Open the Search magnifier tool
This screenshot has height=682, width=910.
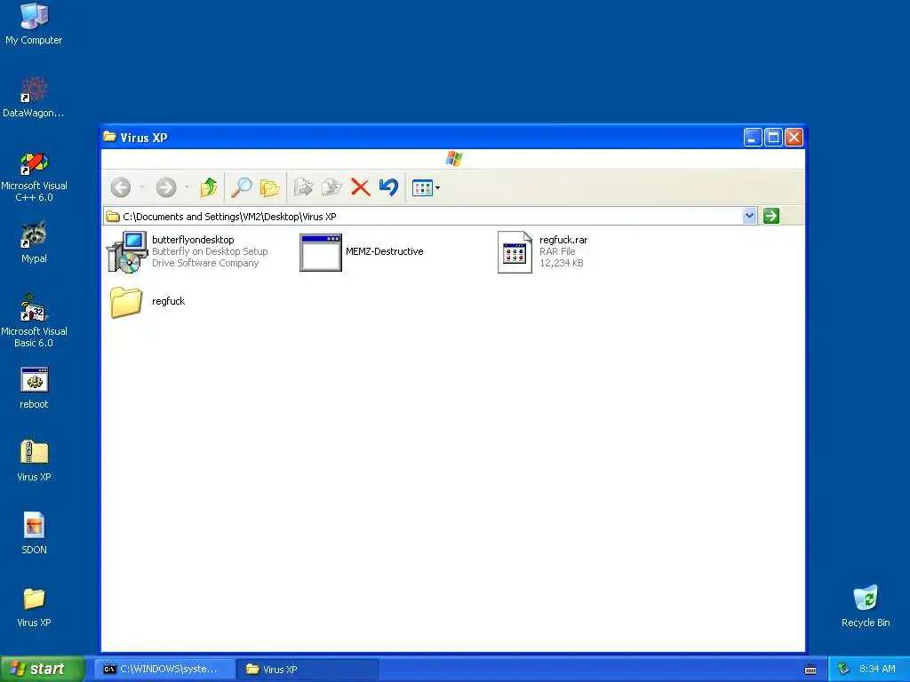[241, 187]
